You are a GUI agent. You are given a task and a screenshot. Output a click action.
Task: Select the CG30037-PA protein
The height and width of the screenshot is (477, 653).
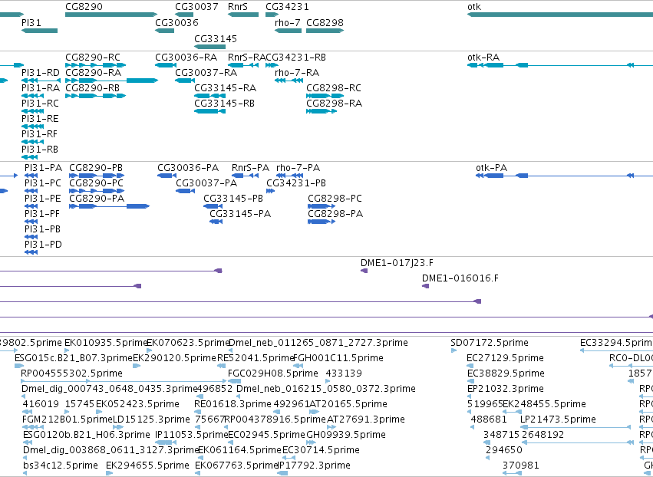(x=186, y=191)
